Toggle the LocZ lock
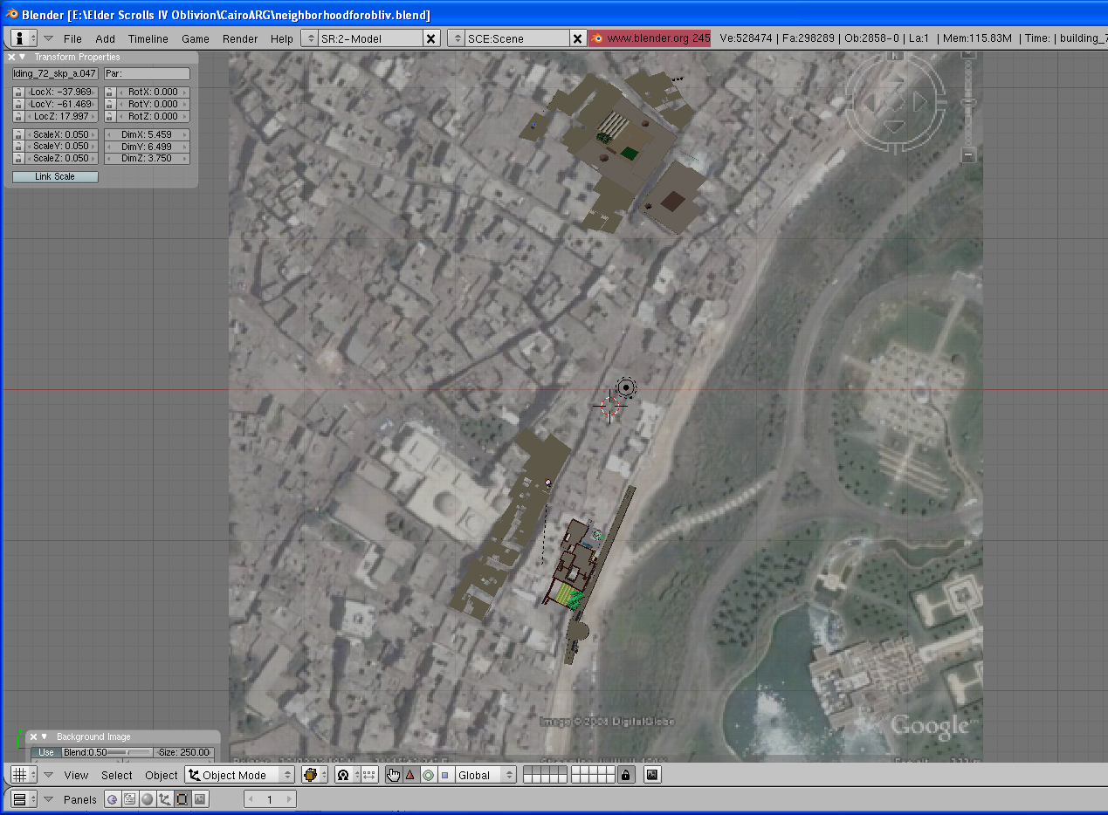 (17, 116)
